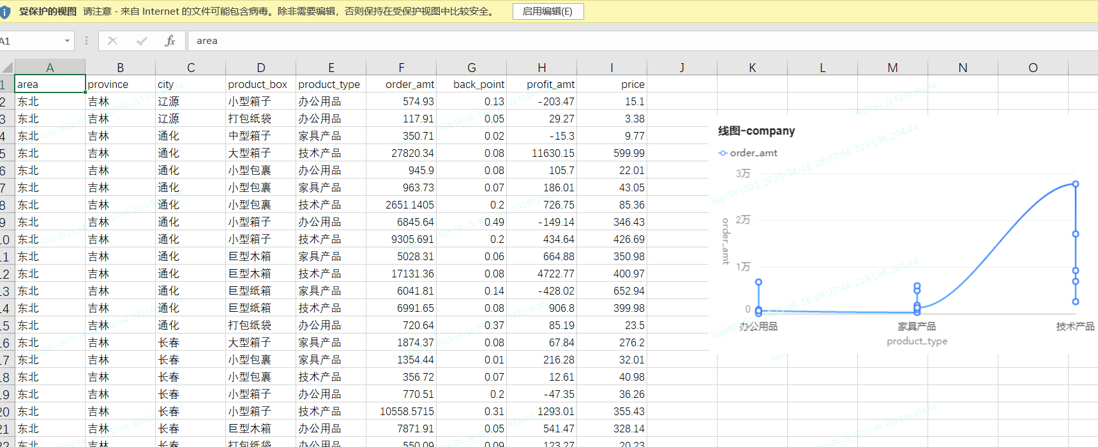
Task: Click the formula bar Cancel X icon
Action: pyautogui.click(x=113, y=41)
